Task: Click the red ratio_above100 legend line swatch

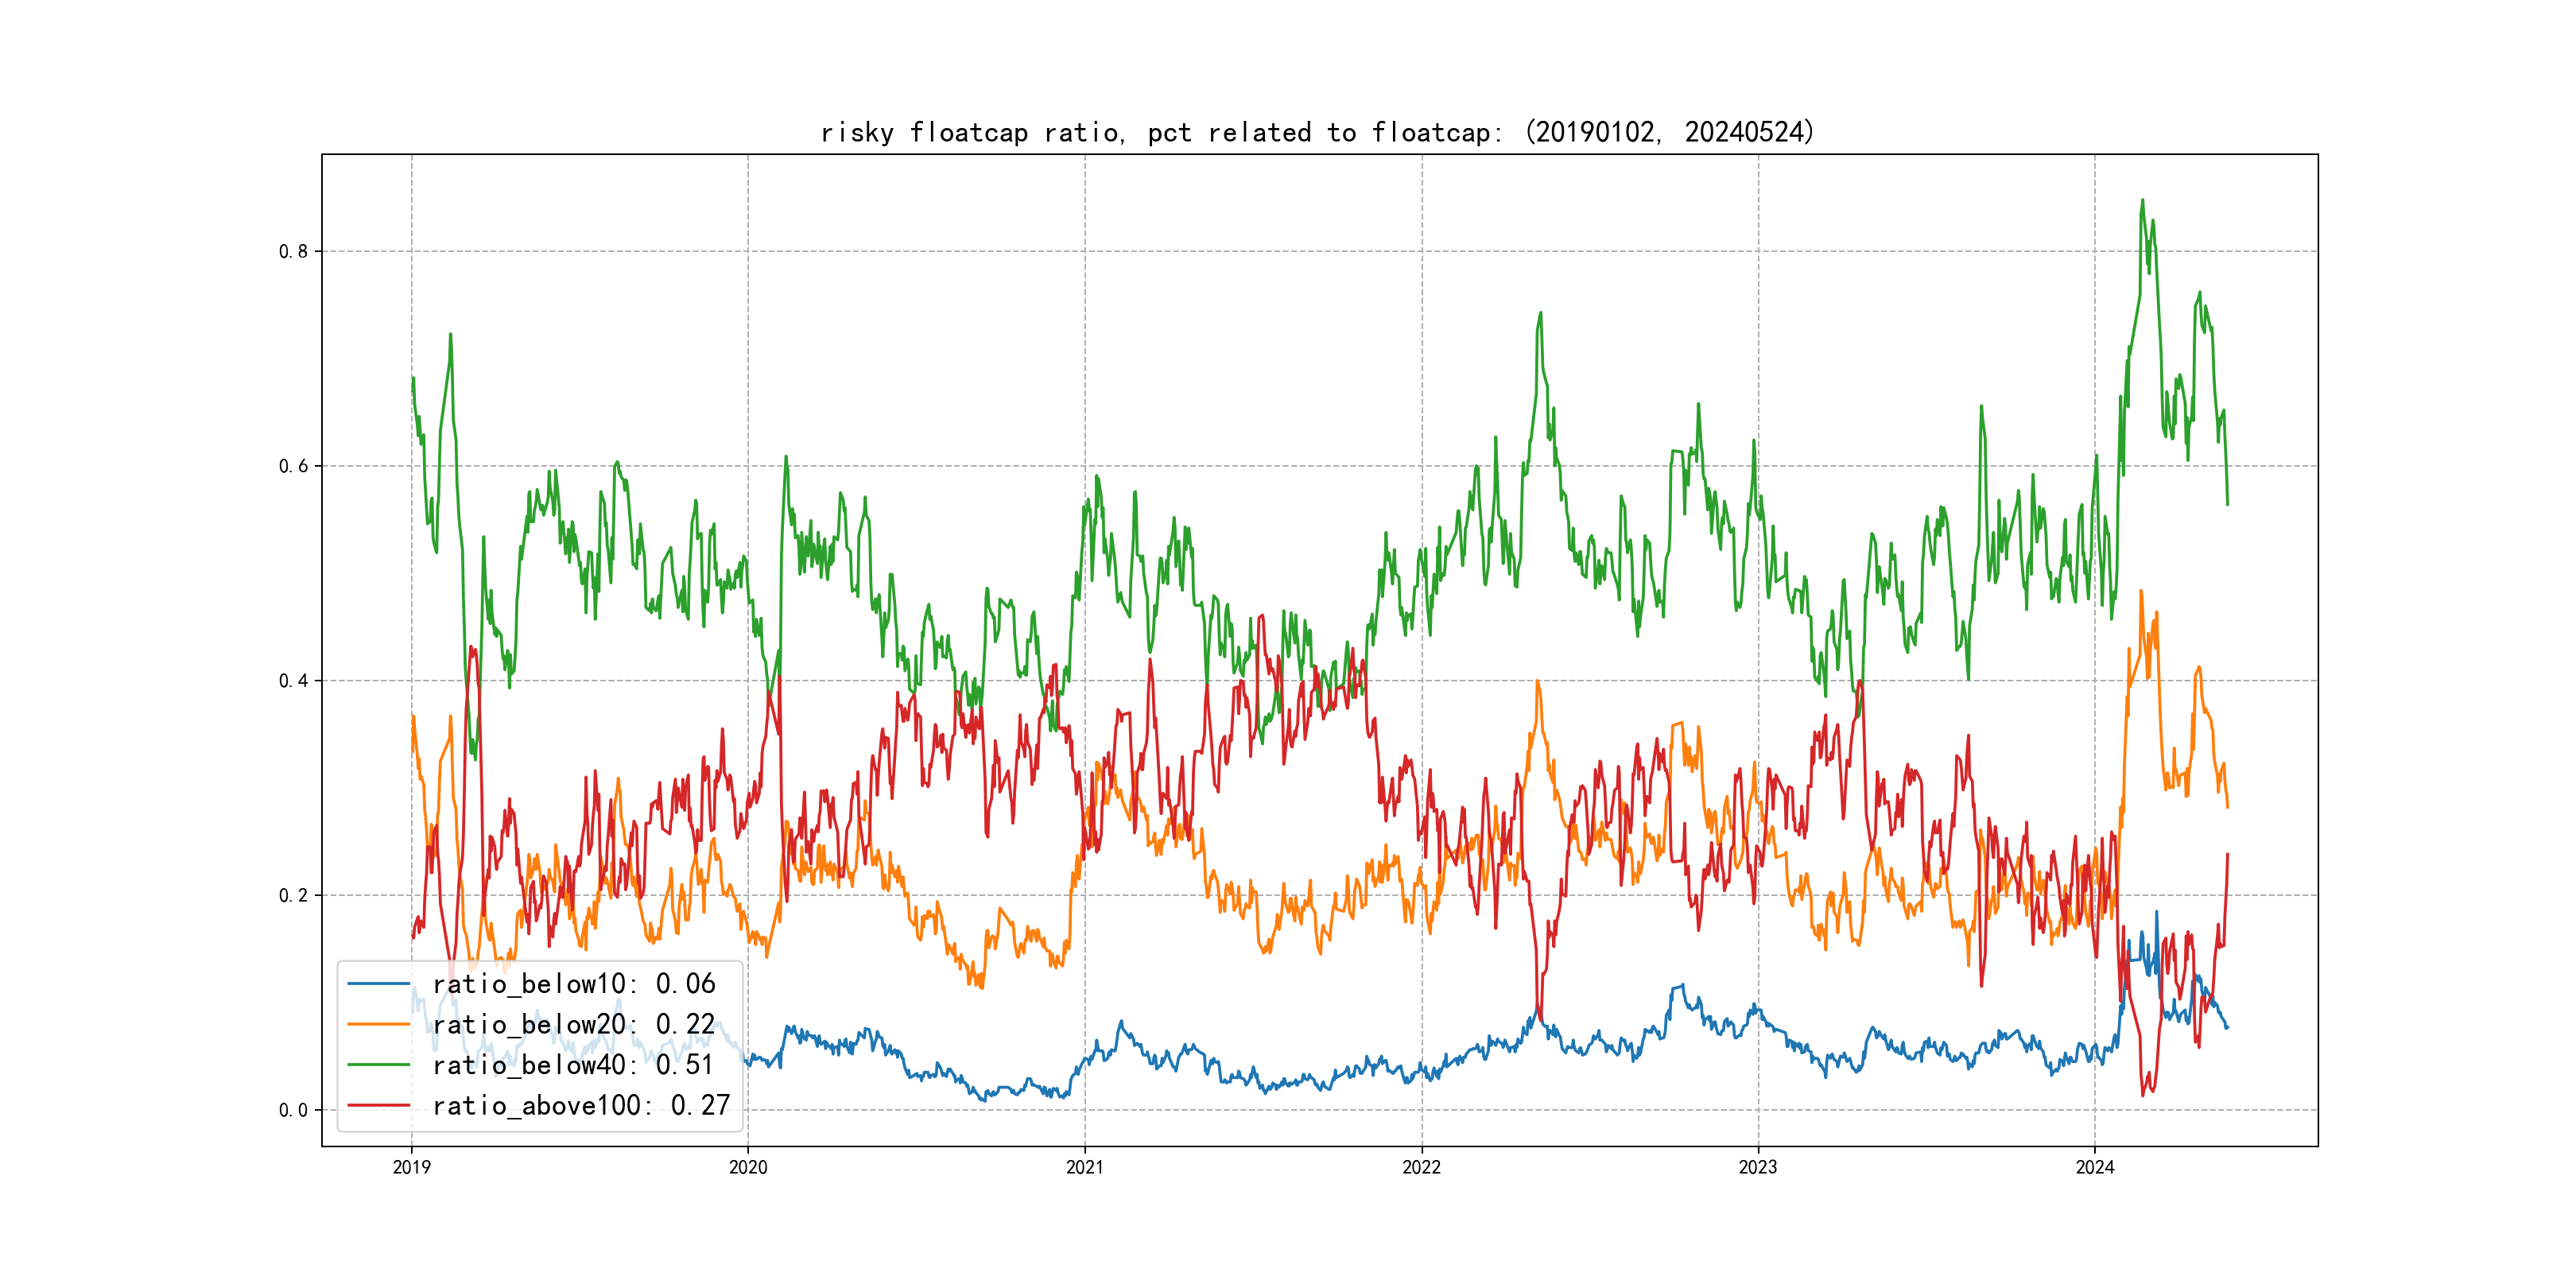Action: click(378, 1105)
